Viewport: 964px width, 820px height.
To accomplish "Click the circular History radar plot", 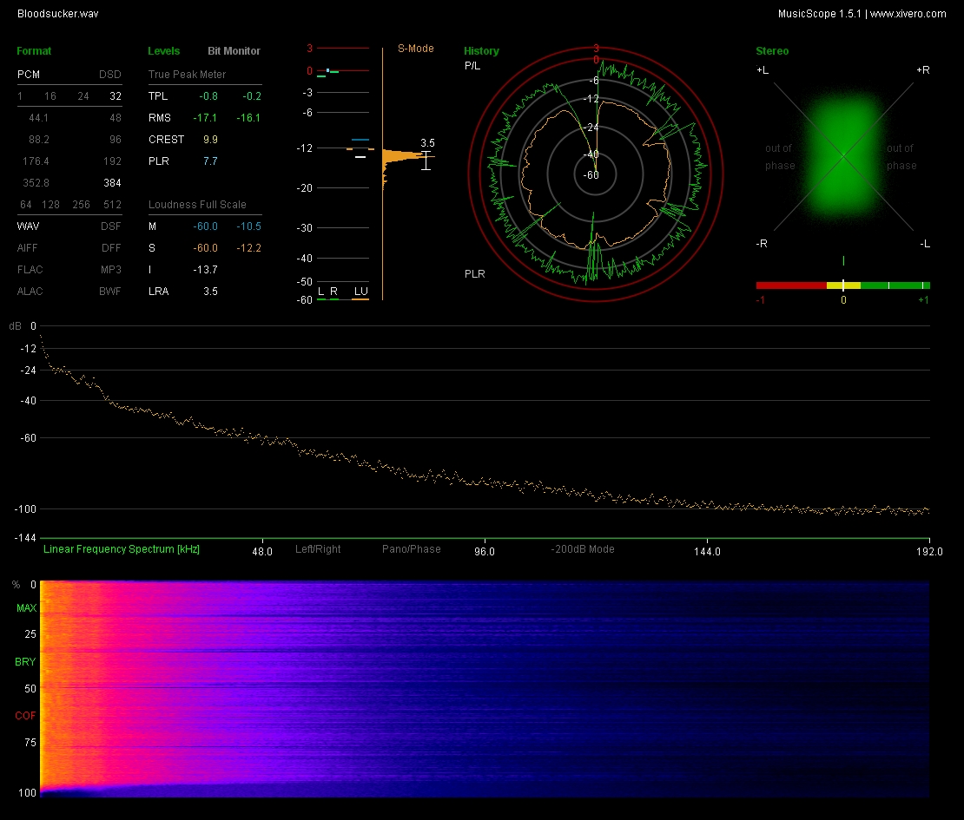I will click(x=596, y=174).
